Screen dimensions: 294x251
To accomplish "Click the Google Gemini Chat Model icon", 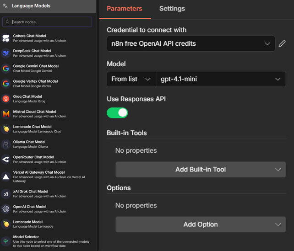I will tap(6, 68).
